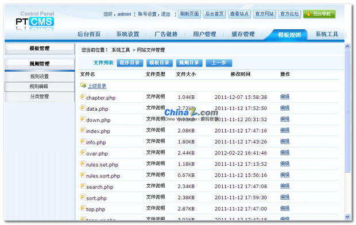Screen dimensions: 356x225
Task: Click the search.php file name
Action: tap(100, 187)
